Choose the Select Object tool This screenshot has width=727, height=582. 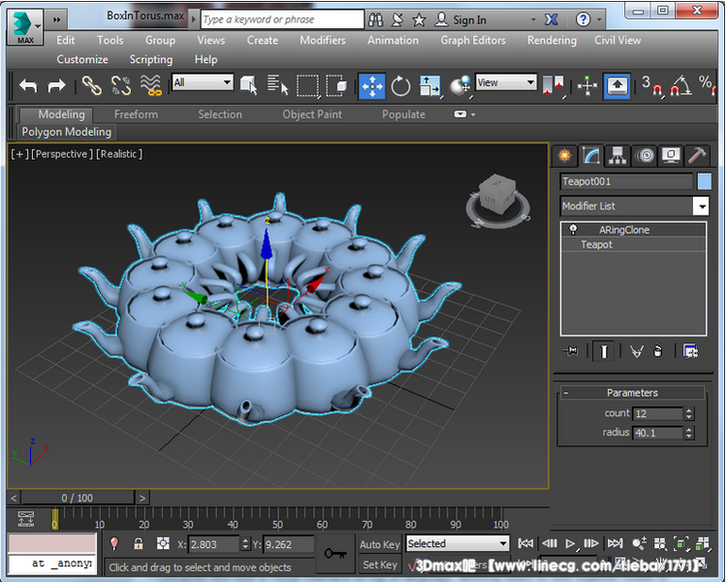point(249,86)
